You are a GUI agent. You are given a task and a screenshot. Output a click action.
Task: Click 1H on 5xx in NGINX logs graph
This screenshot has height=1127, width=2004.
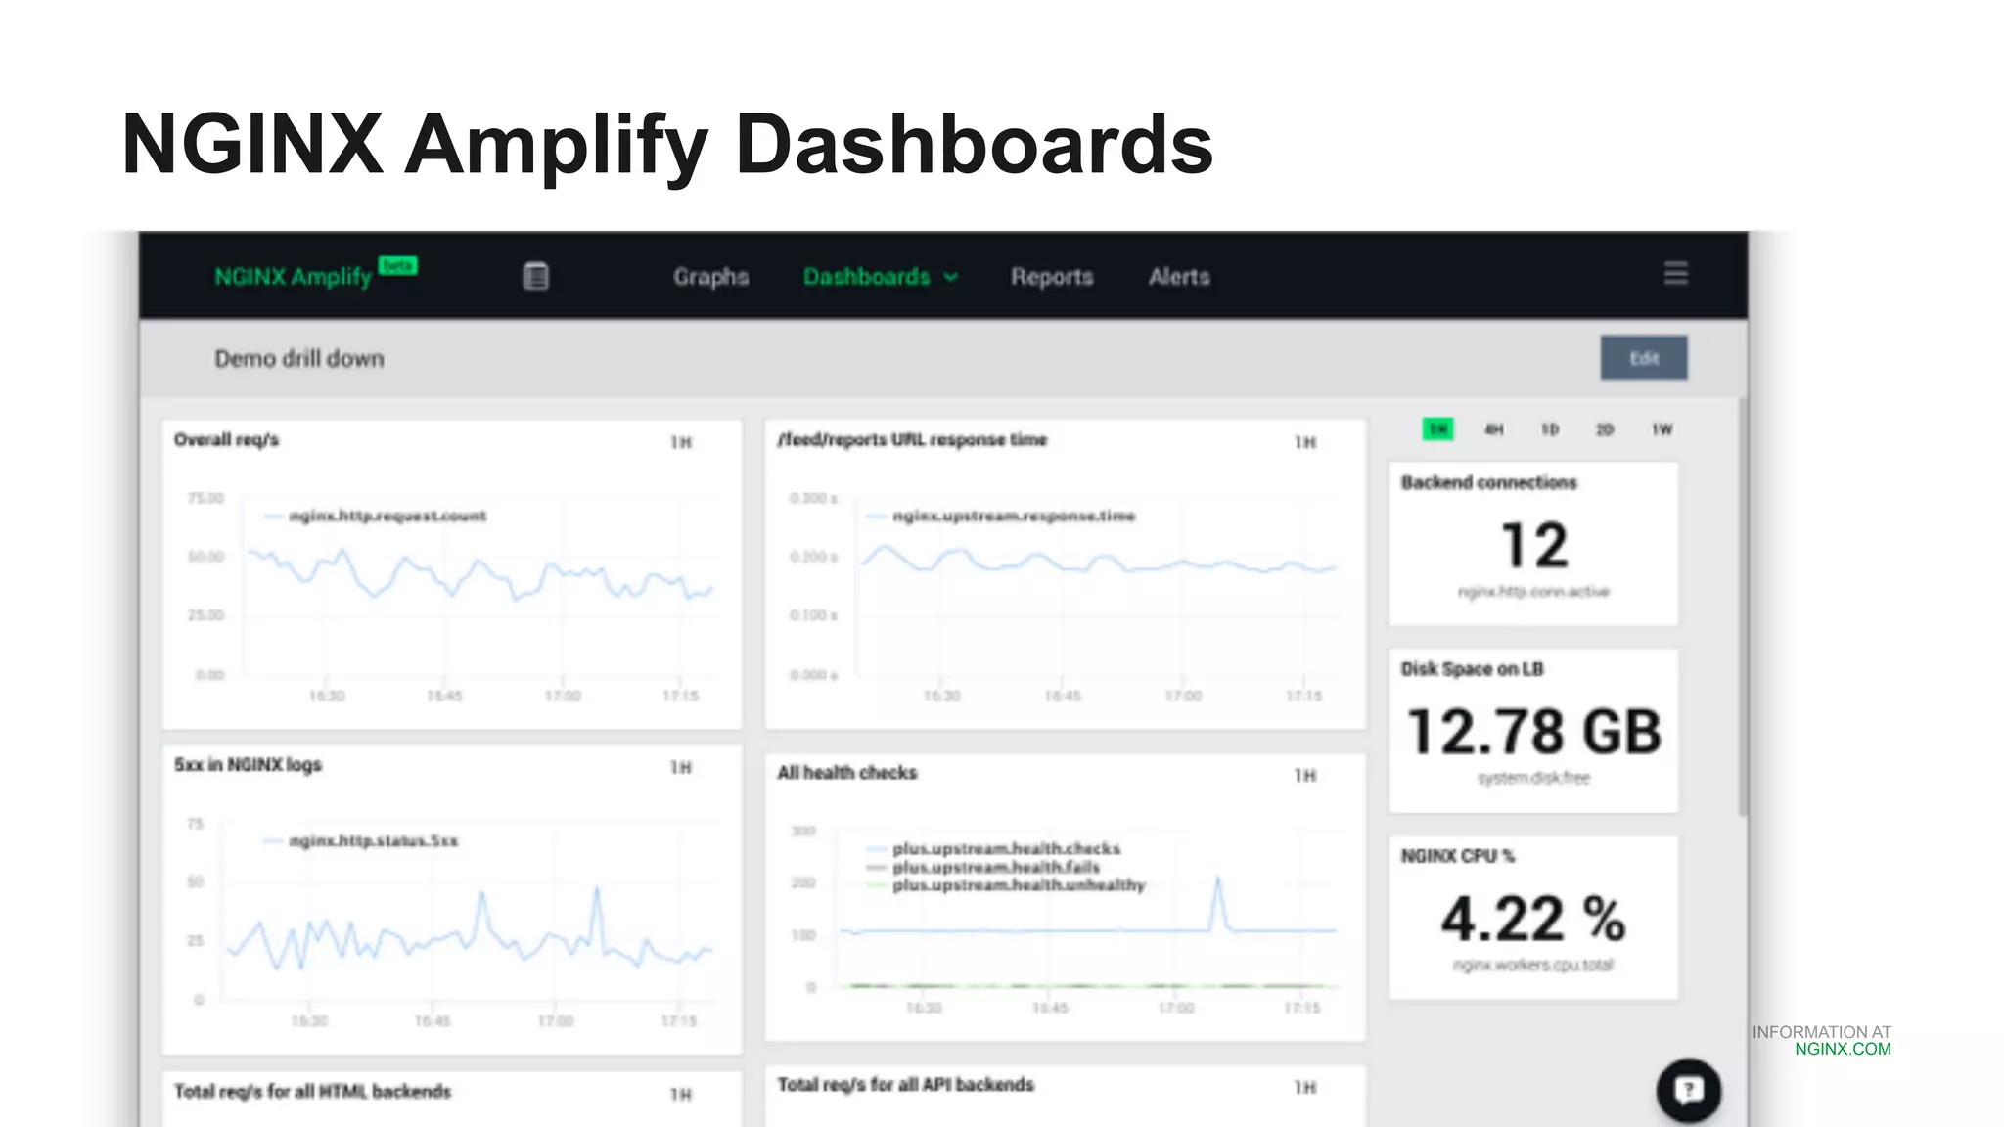tap(681, 768)
